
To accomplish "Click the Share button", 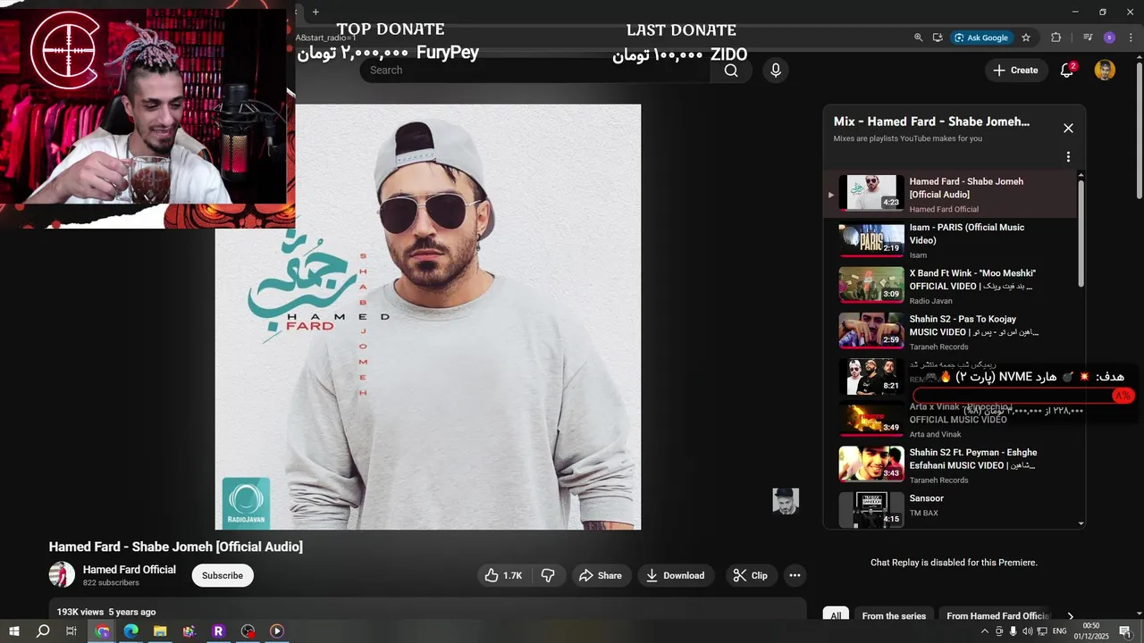I will click(601, 576).
